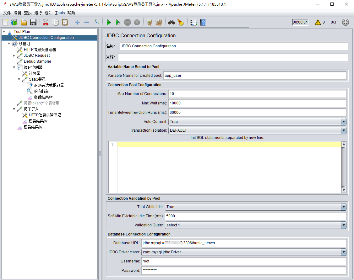
Task: Start the test with the green play icon
Action: tap(109, 22)
